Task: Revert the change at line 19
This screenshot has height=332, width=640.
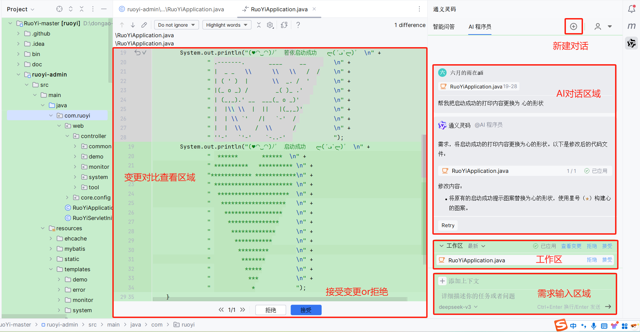Action: pyautogui.click(x=137, y=53)
